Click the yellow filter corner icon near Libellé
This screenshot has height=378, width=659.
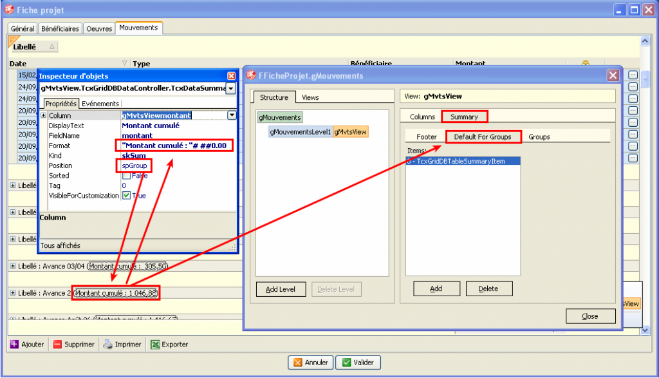[x=11, y=41]
